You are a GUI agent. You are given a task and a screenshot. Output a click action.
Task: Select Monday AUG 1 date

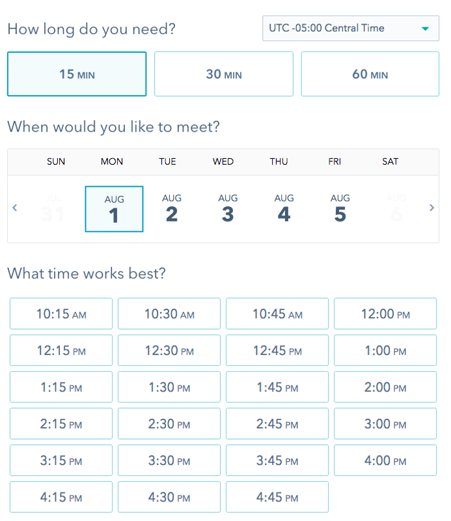(114, 209)
